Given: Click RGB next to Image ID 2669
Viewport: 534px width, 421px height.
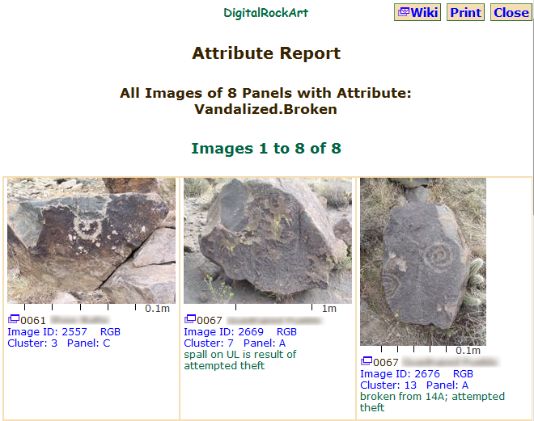Looking at the screenshot, I should tap(286, 332).
